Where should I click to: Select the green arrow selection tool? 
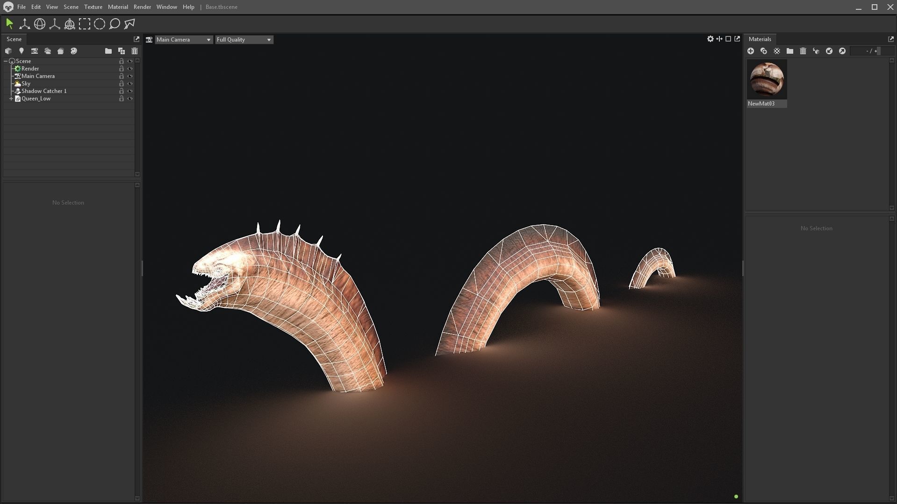(x=9, y=24)
